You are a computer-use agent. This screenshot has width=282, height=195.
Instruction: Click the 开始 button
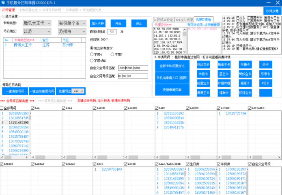click(x=118, y=24)
